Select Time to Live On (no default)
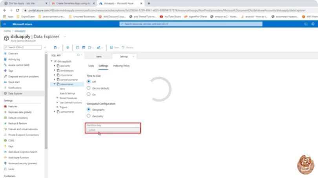This screenshot has width=318, height=178. (89, 88)
